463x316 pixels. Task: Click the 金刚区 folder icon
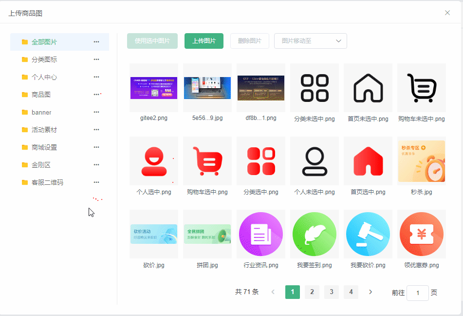tap(25, 165)
